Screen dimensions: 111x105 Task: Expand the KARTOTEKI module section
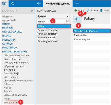(8, 44)
